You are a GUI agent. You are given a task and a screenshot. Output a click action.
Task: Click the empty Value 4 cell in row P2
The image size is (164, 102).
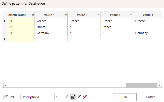point(148,27)
